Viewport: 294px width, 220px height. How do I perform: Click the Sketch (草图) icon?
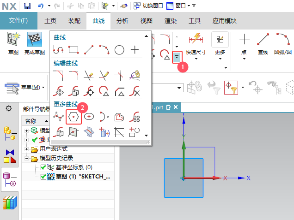[13, 43]
